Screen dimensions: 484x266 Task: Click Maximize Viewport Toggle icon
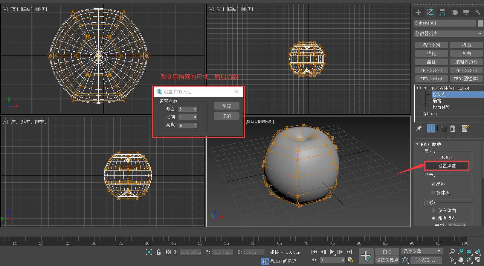[478, 260]
